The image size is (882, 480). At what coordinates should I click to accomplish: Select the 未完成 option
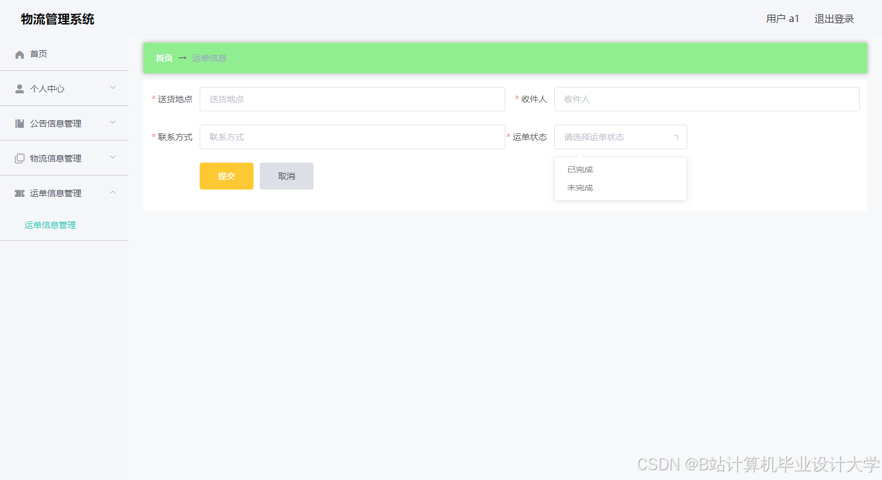coord(620,188)
